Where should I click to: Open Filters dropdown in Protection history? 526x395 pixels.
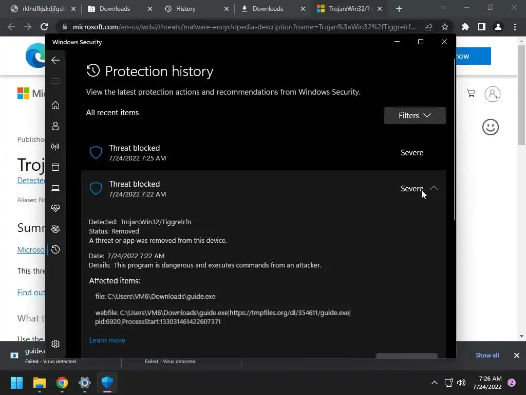(x=415, y=116)
